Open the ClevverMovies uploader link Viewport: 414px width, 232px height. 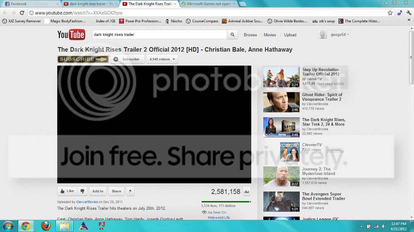pos(87,202)
